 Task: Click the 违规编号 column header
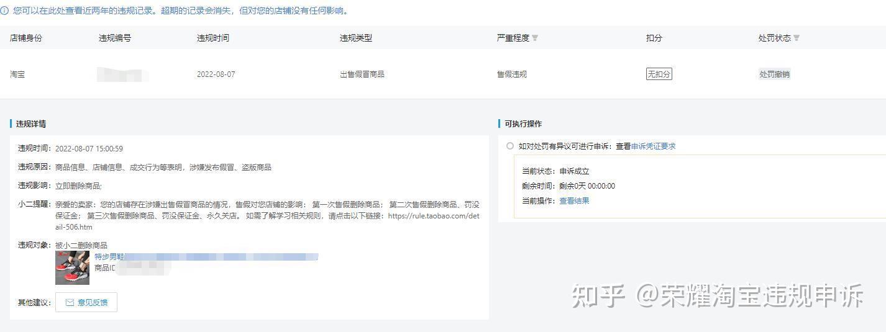(115, 38)
